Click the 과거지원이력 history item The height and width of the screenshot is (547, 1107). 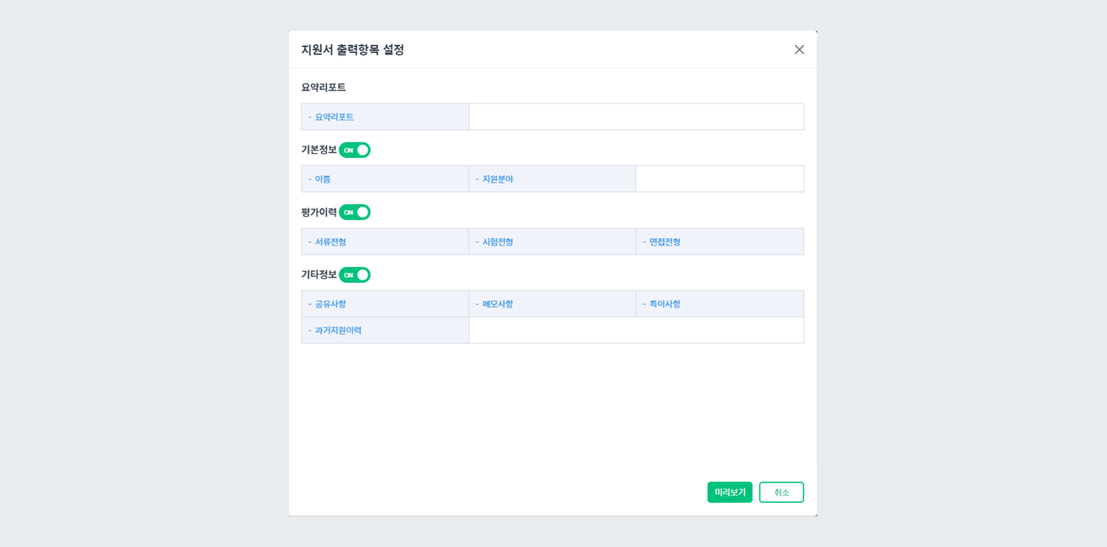coord(384,330)
